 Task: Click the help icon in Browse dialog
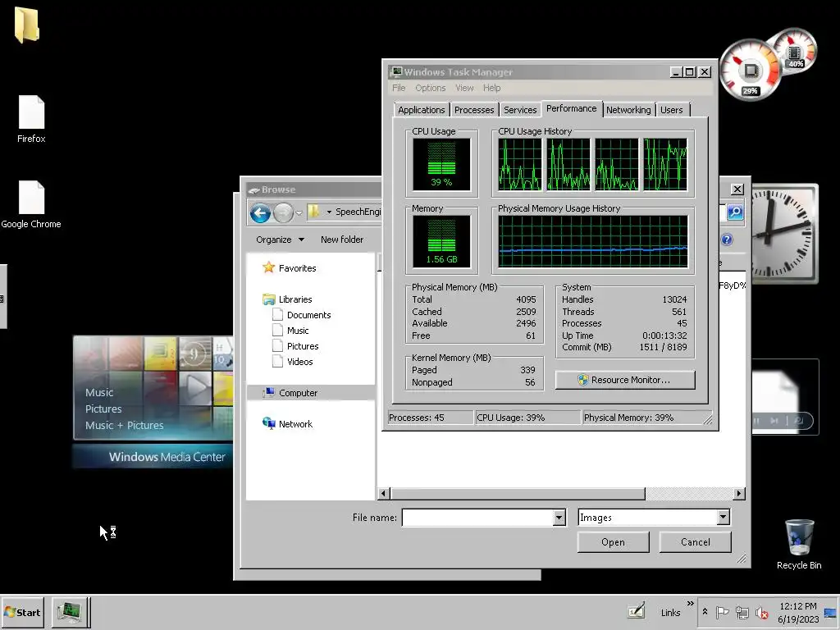pyautogui.click(x=727, y=240)
